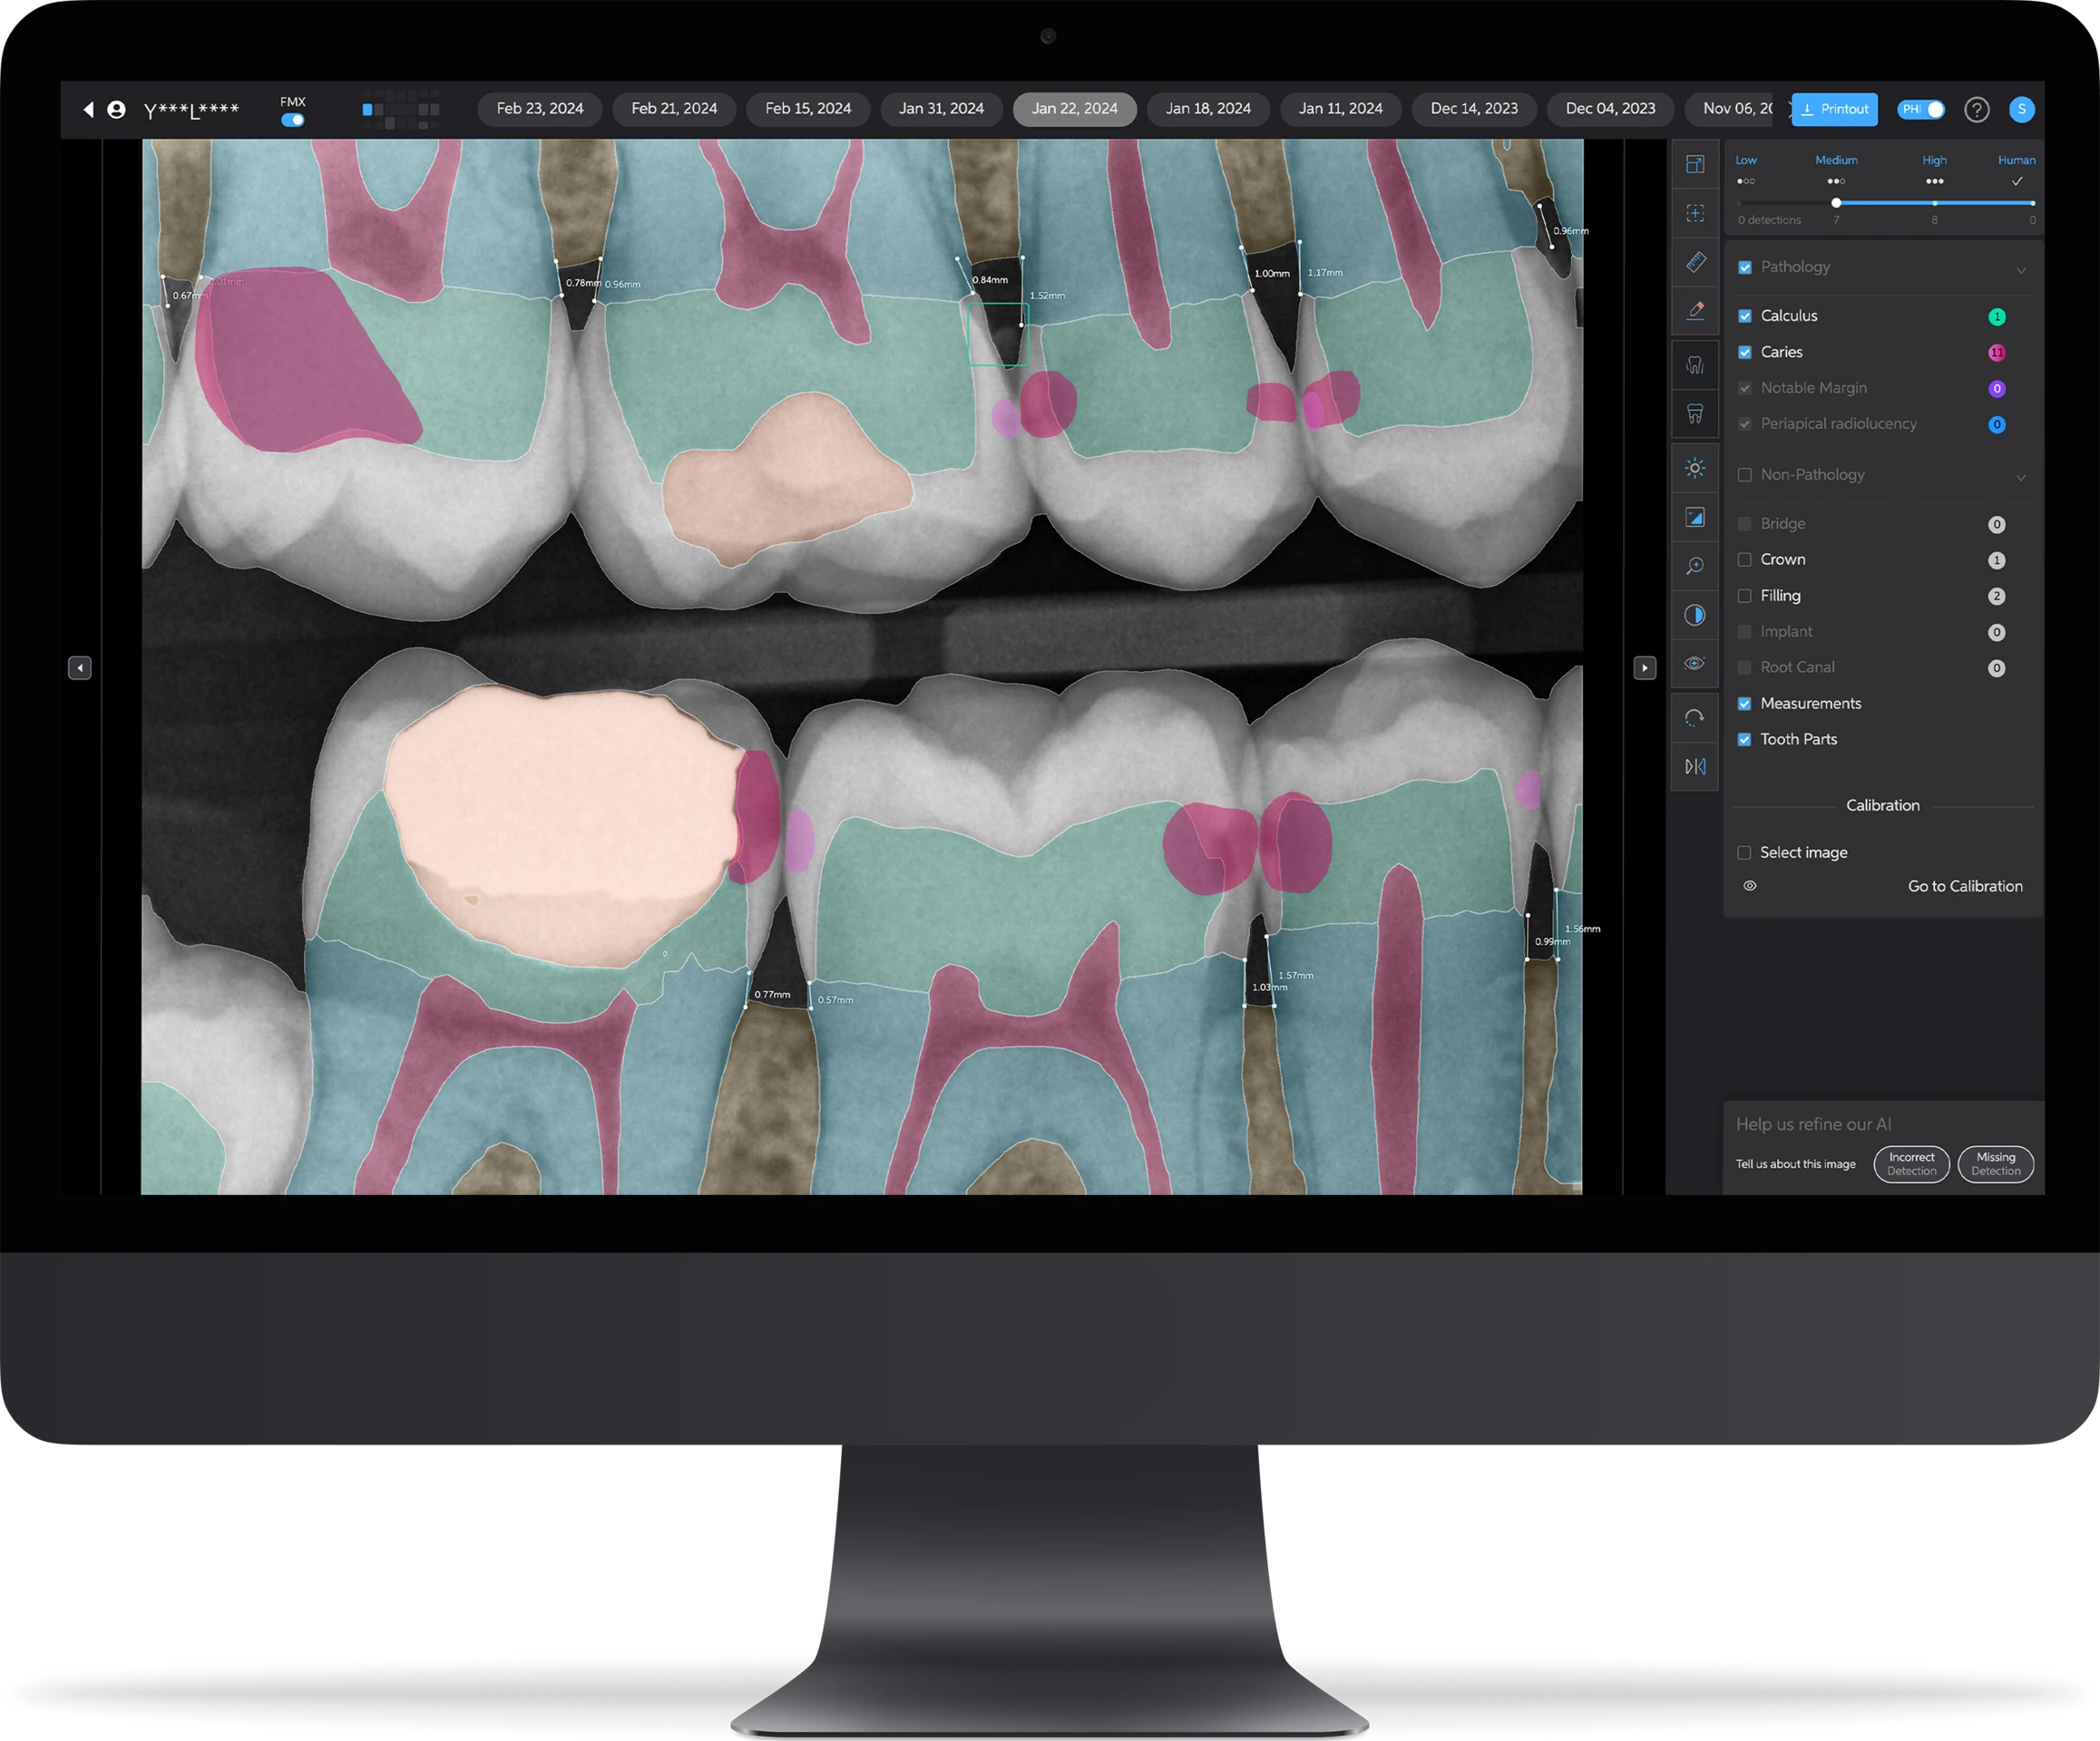
Task: Open the brightness adjustment tool
Action: (x=1695, y=468)
